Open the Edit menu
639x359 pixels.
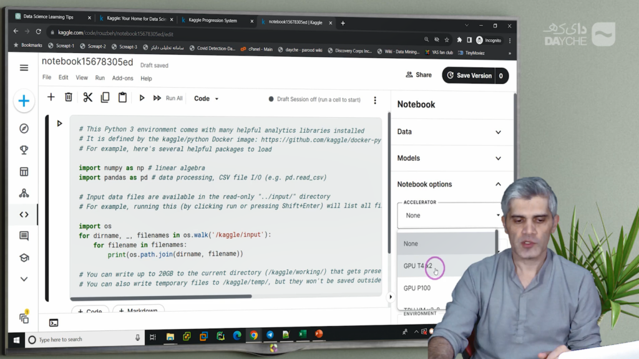pyautogui.click(x=63, y=77)
